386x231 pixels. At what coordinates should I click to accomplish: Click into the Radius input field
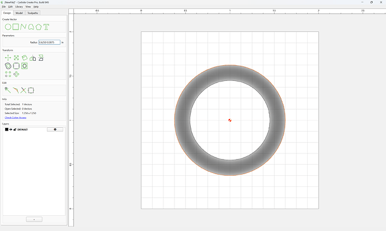coord(49,42)
